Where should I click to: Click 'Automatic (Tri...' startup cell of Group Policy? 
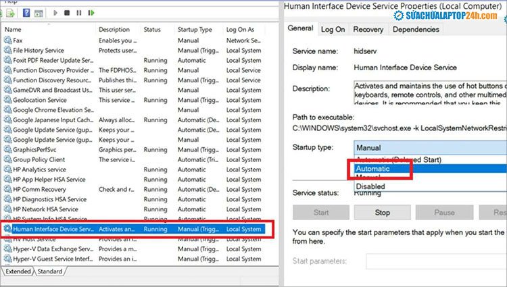[x=197, y=159]
